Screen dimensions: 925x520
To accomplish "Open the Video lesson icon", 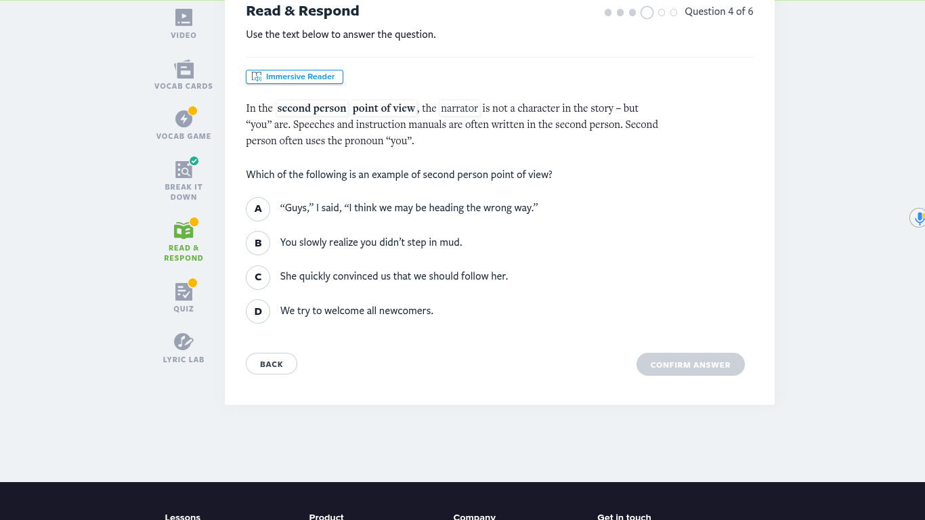I will (x=184, y=18).
